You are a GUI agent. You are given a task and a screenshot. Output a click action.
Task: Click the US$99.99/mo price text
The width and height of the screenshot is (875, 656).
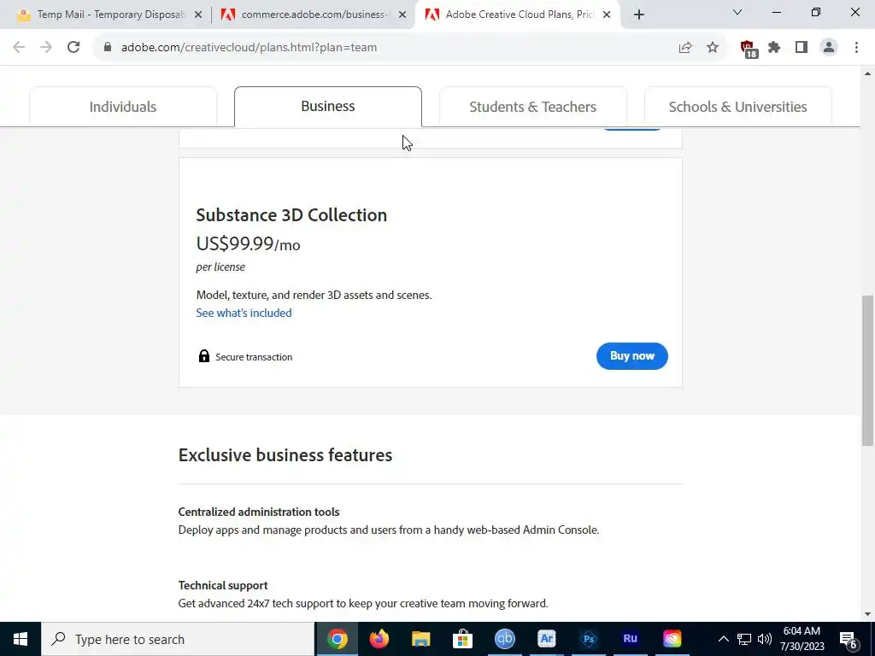pos(249,243)
